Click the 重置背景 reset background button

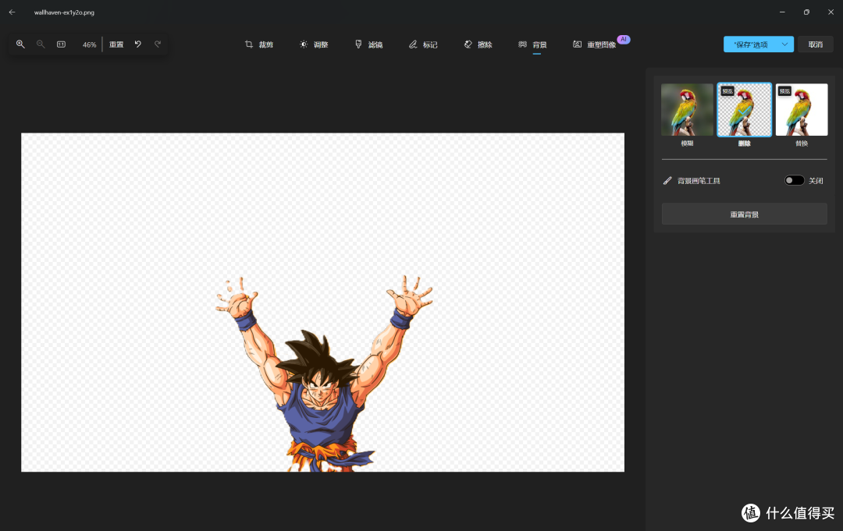(x=745, y=214)
